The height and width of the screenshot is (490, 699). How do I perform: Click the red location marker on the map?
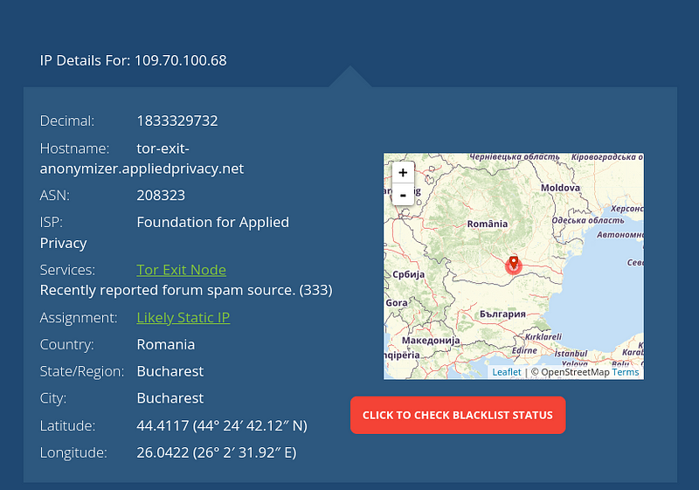coord(514,263)
